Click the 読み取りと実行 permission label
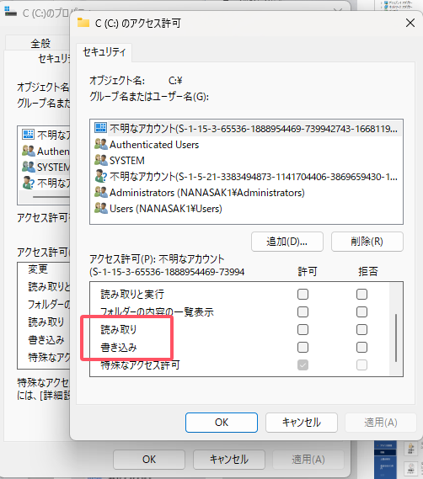The height and width of the screenshot is (479, 423). tap(132, 294)
